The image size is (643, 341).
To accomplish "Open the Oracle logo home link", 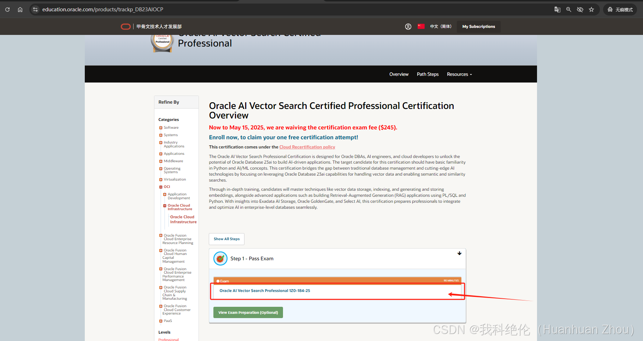I will (126, 26).
